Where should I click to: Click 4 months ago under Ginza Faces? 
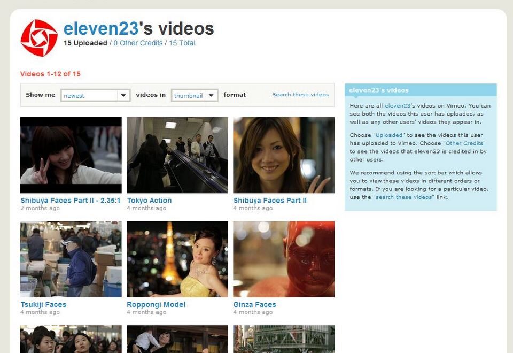click(x=253, y=312)
